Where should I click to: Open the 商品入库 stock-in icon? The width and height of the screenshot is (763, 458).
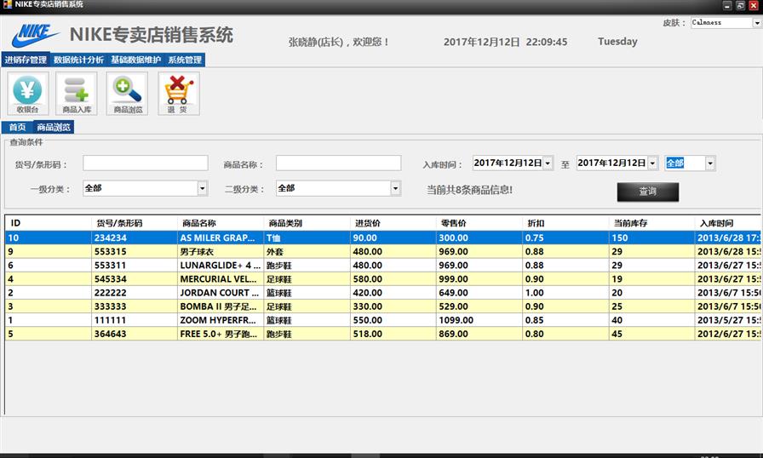pyautogui.click(x=77, y=94)
